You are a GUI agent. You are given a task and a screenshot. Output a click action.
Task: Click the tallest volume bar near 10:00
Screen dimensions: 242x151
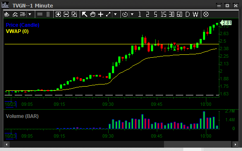pos(204,120)
